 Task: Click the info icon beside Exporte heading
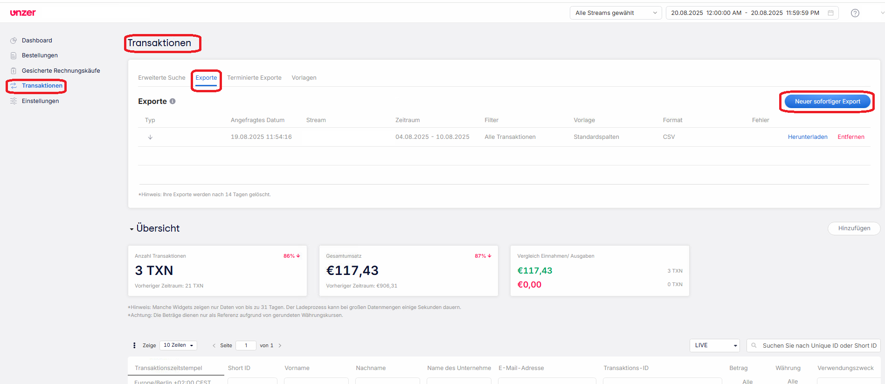point(173,101)
